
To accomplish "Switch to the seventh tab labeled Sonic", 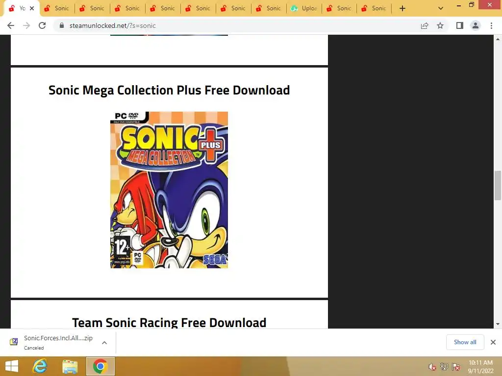I will (x=233, y=8).
